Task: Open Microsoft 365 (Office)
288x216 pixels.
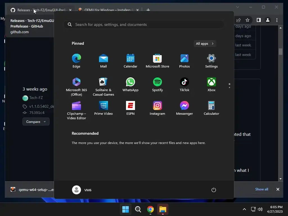Action: [x=76, y=87]
